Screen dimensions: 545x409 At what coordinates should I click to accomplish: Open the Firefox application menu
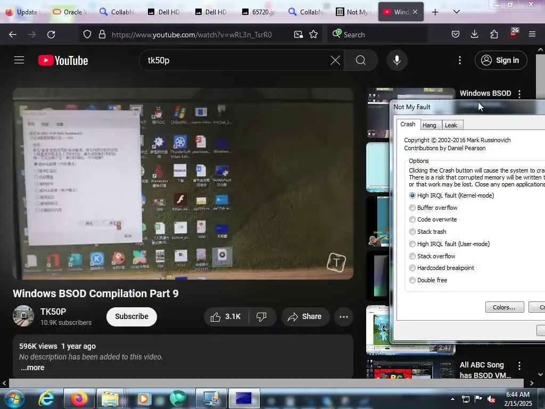click(x=532, y=35)
